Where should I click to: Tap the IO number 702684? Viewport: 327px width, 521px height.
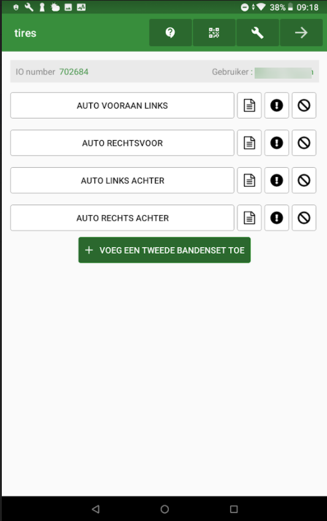click(74, 72)
